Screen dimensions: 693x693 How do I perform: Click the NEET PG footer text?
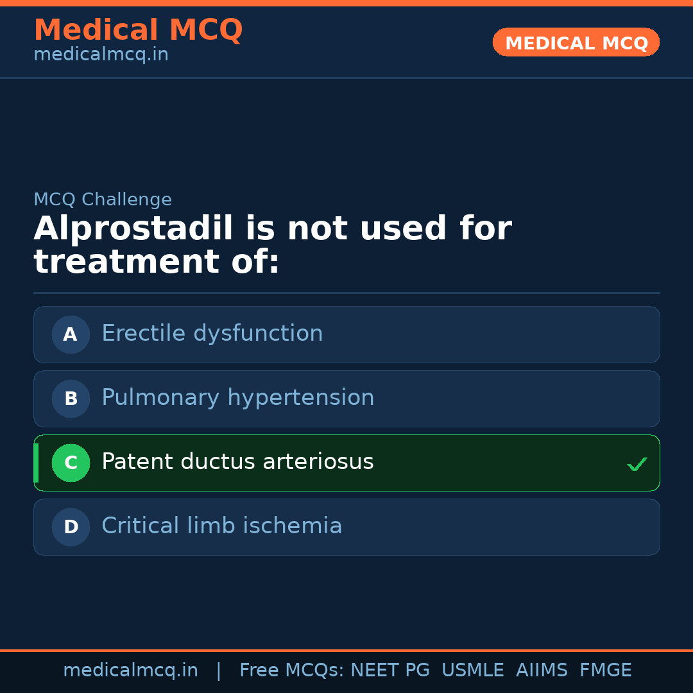click(390, 671)
